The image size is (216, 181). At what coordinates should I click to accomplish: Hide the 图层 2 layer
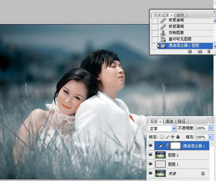[150, 155]
